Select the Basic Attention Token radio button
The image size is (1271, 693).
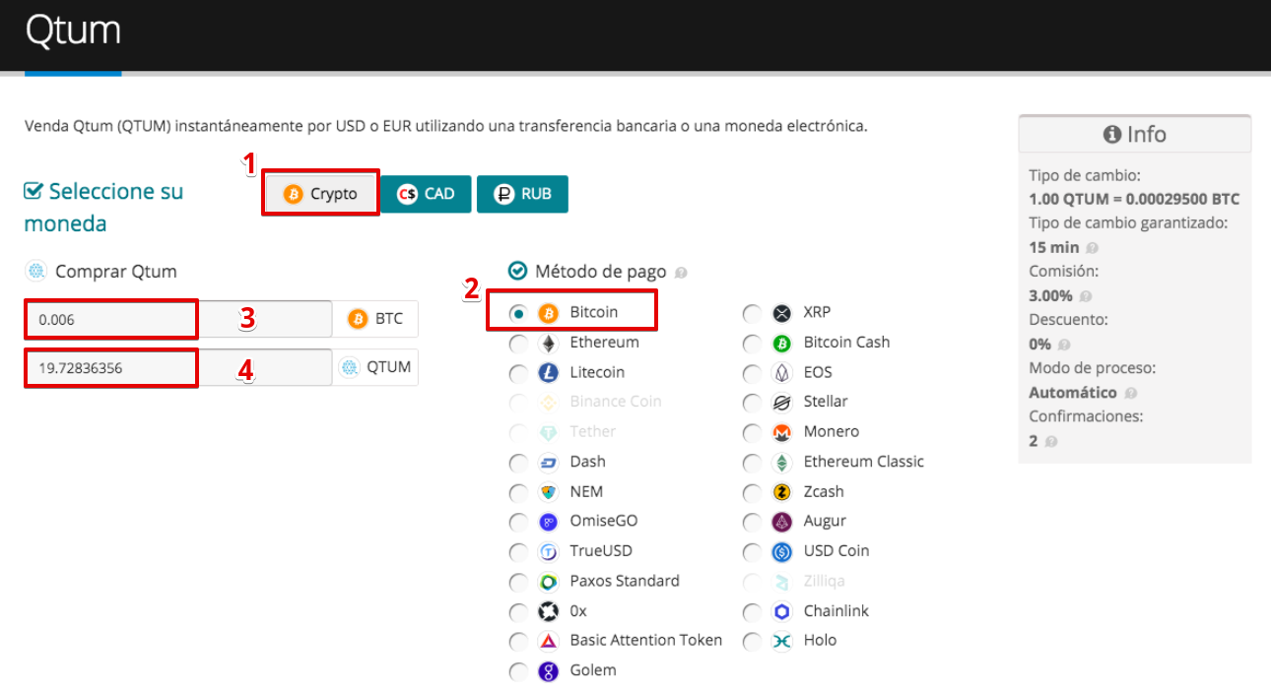518,642
